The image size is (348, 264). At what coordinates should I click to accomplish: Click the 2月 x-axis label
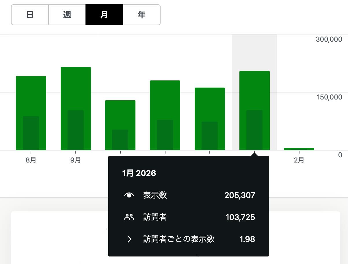299,160
